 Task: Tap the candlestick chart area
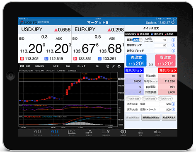tap(68, 88)
